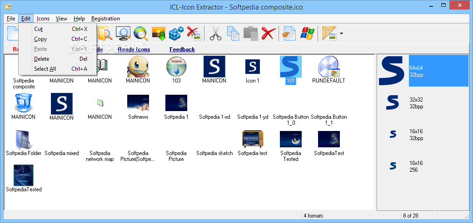This screenshot has height=223, width=473.
Task: Click the Softpedia 1-xd label
Action: [x=214, y=117]
